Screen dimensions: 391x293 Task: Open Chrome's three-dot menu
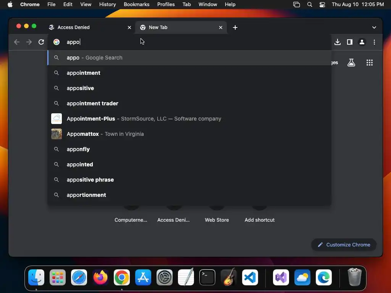click(x=374, y=42)
